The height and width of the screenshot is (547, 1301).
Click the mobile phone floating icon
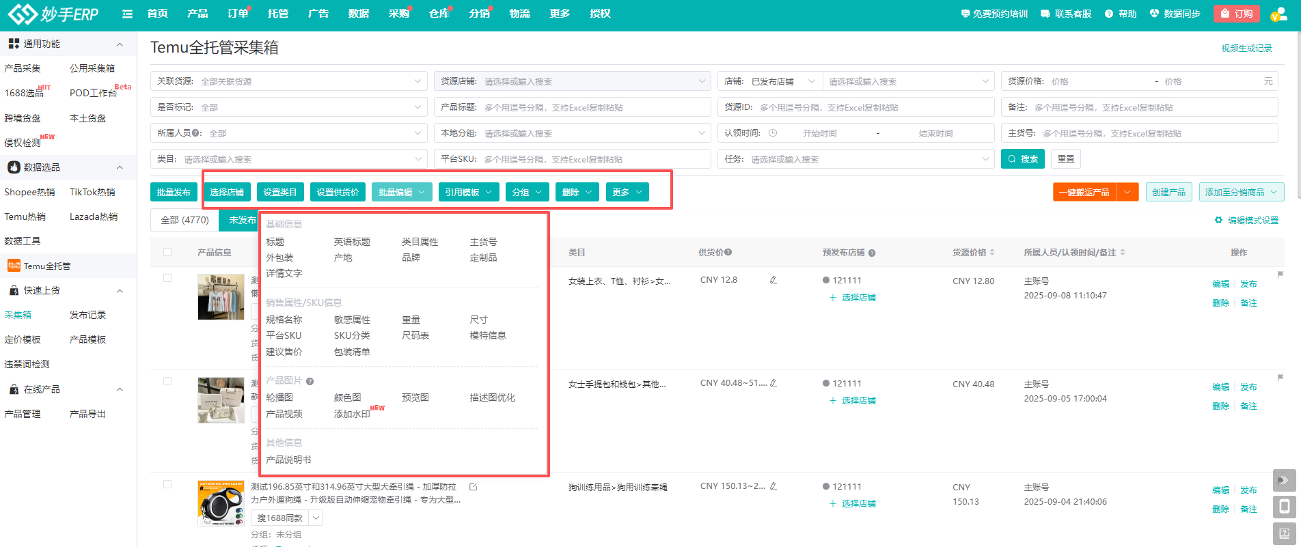click(1284, 507)
